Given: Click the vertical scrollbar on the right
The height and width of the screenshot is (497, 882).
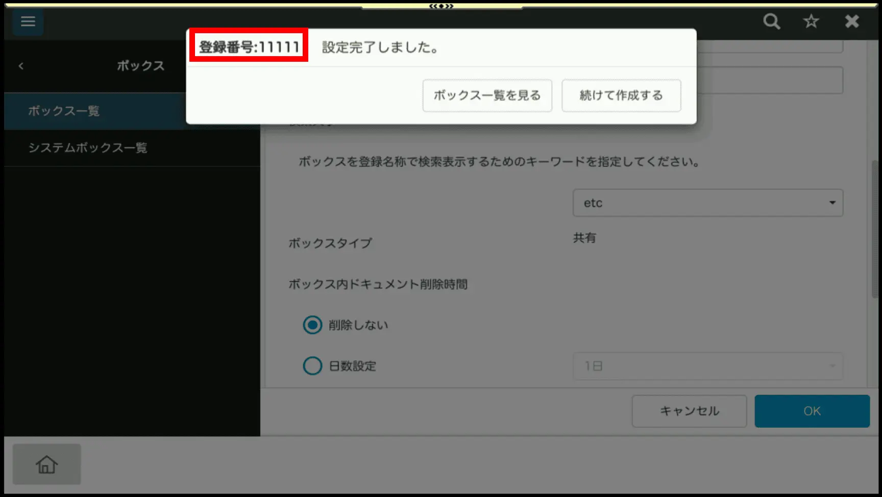Looking at the screenshot, I should tap(875, 230).
